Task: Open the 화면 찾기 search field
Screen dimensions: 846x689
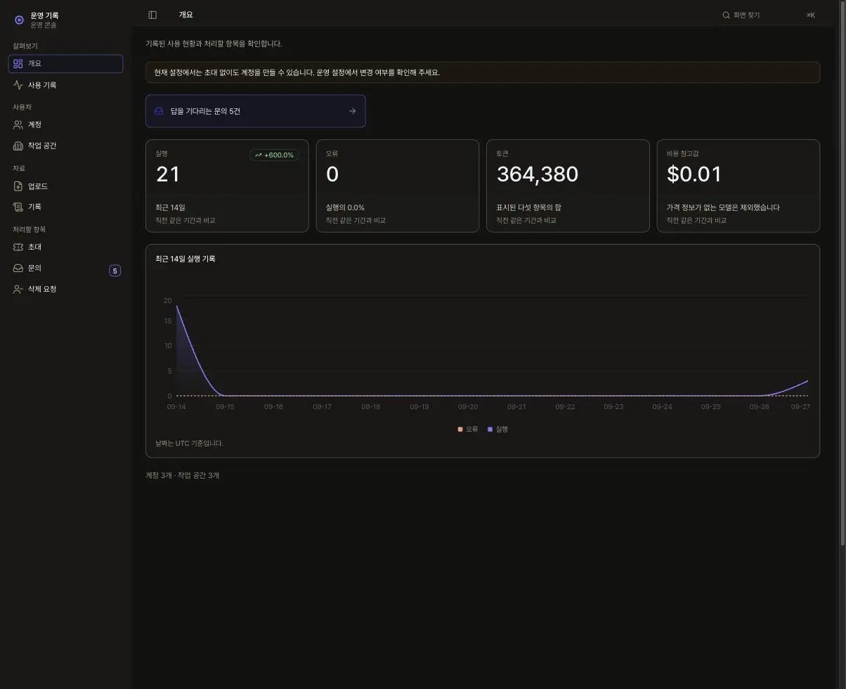Action: (x=769, y=15)
